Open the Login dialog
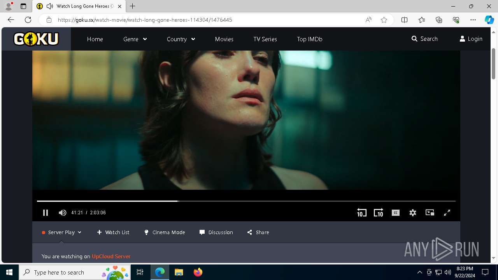The image size is (498, 280). 471,39
